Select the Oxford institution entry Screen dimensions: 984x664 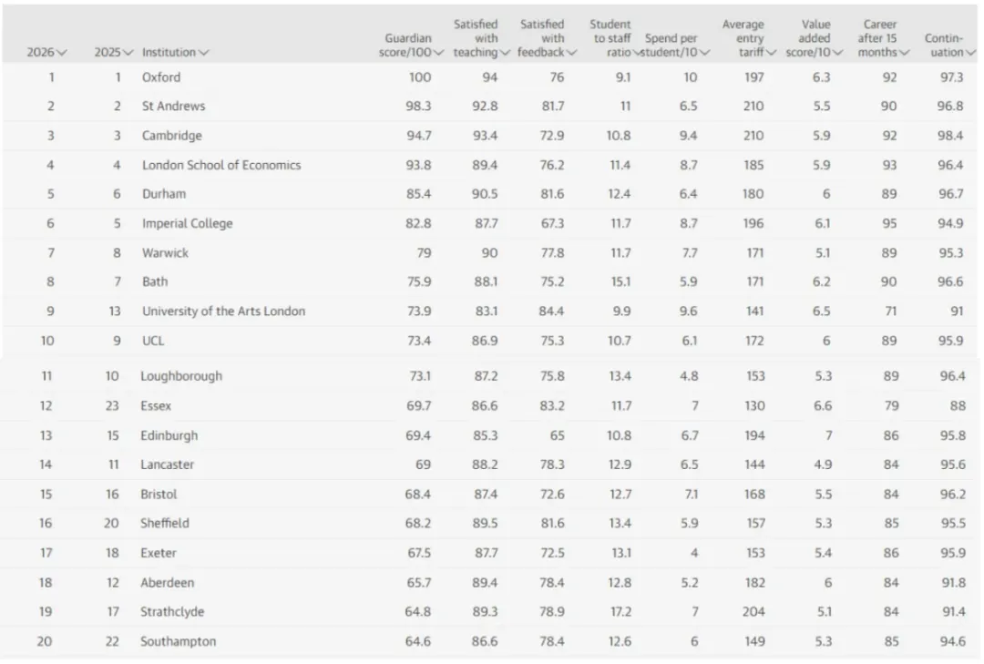(162, 77)
